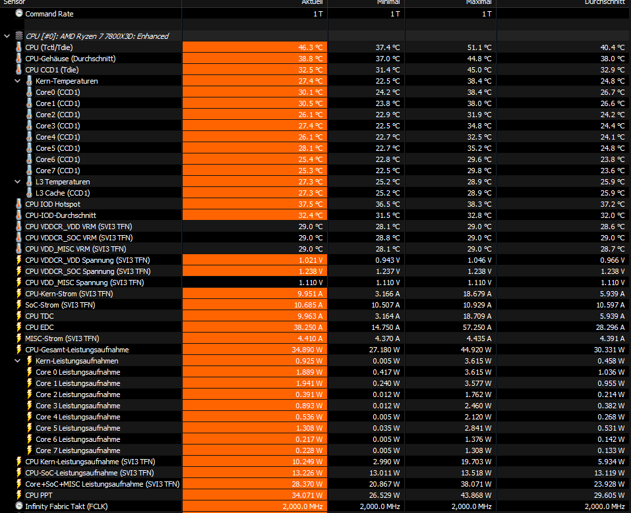Click thermometer icon beside CPU-IOD-Durchschnitt
The width and height of the screenshot is (631, 513).
19,215
